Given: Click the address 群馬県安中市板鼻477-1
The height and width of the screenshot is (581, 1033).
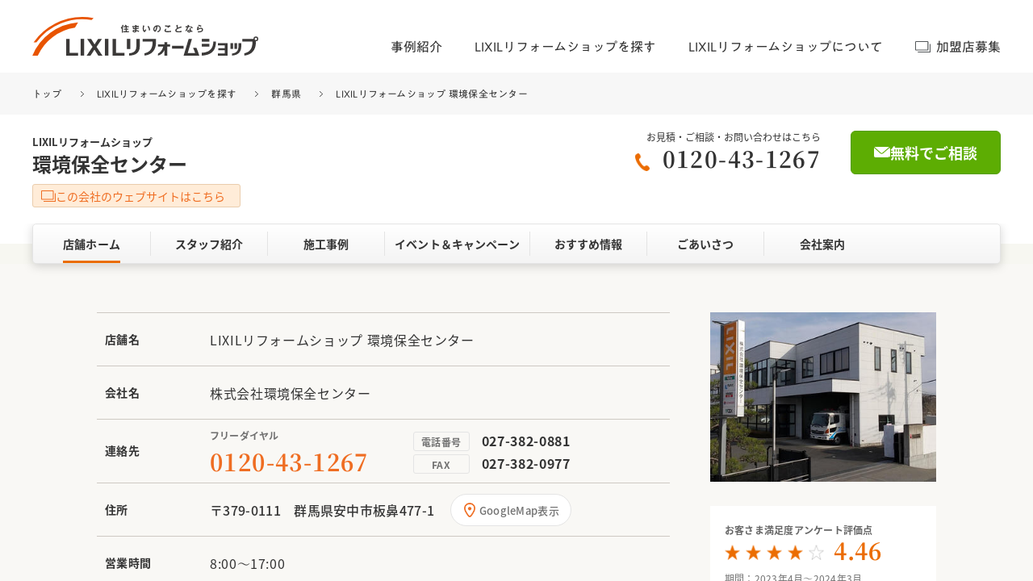Looking at the screenshot, I should coord(364,511).
